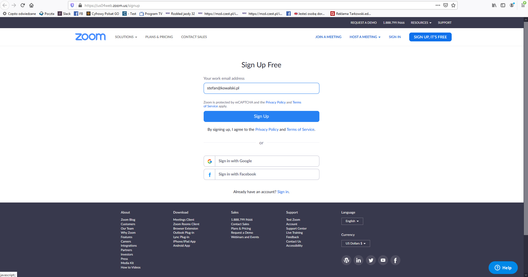Choose Sign in with Google

[261, 161]
